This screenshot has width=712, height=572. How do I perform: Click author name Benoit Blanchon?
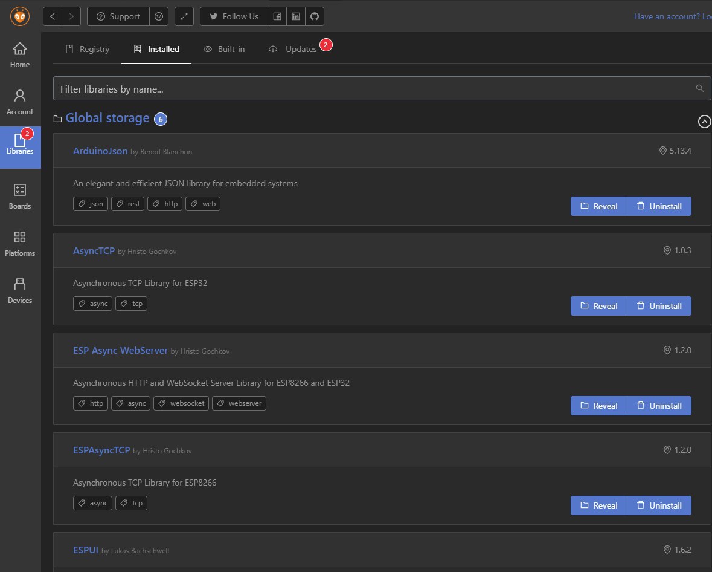166,152
